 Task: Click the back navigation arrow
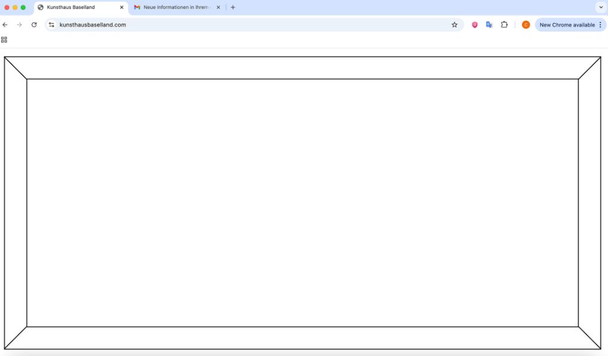[5, 25]
